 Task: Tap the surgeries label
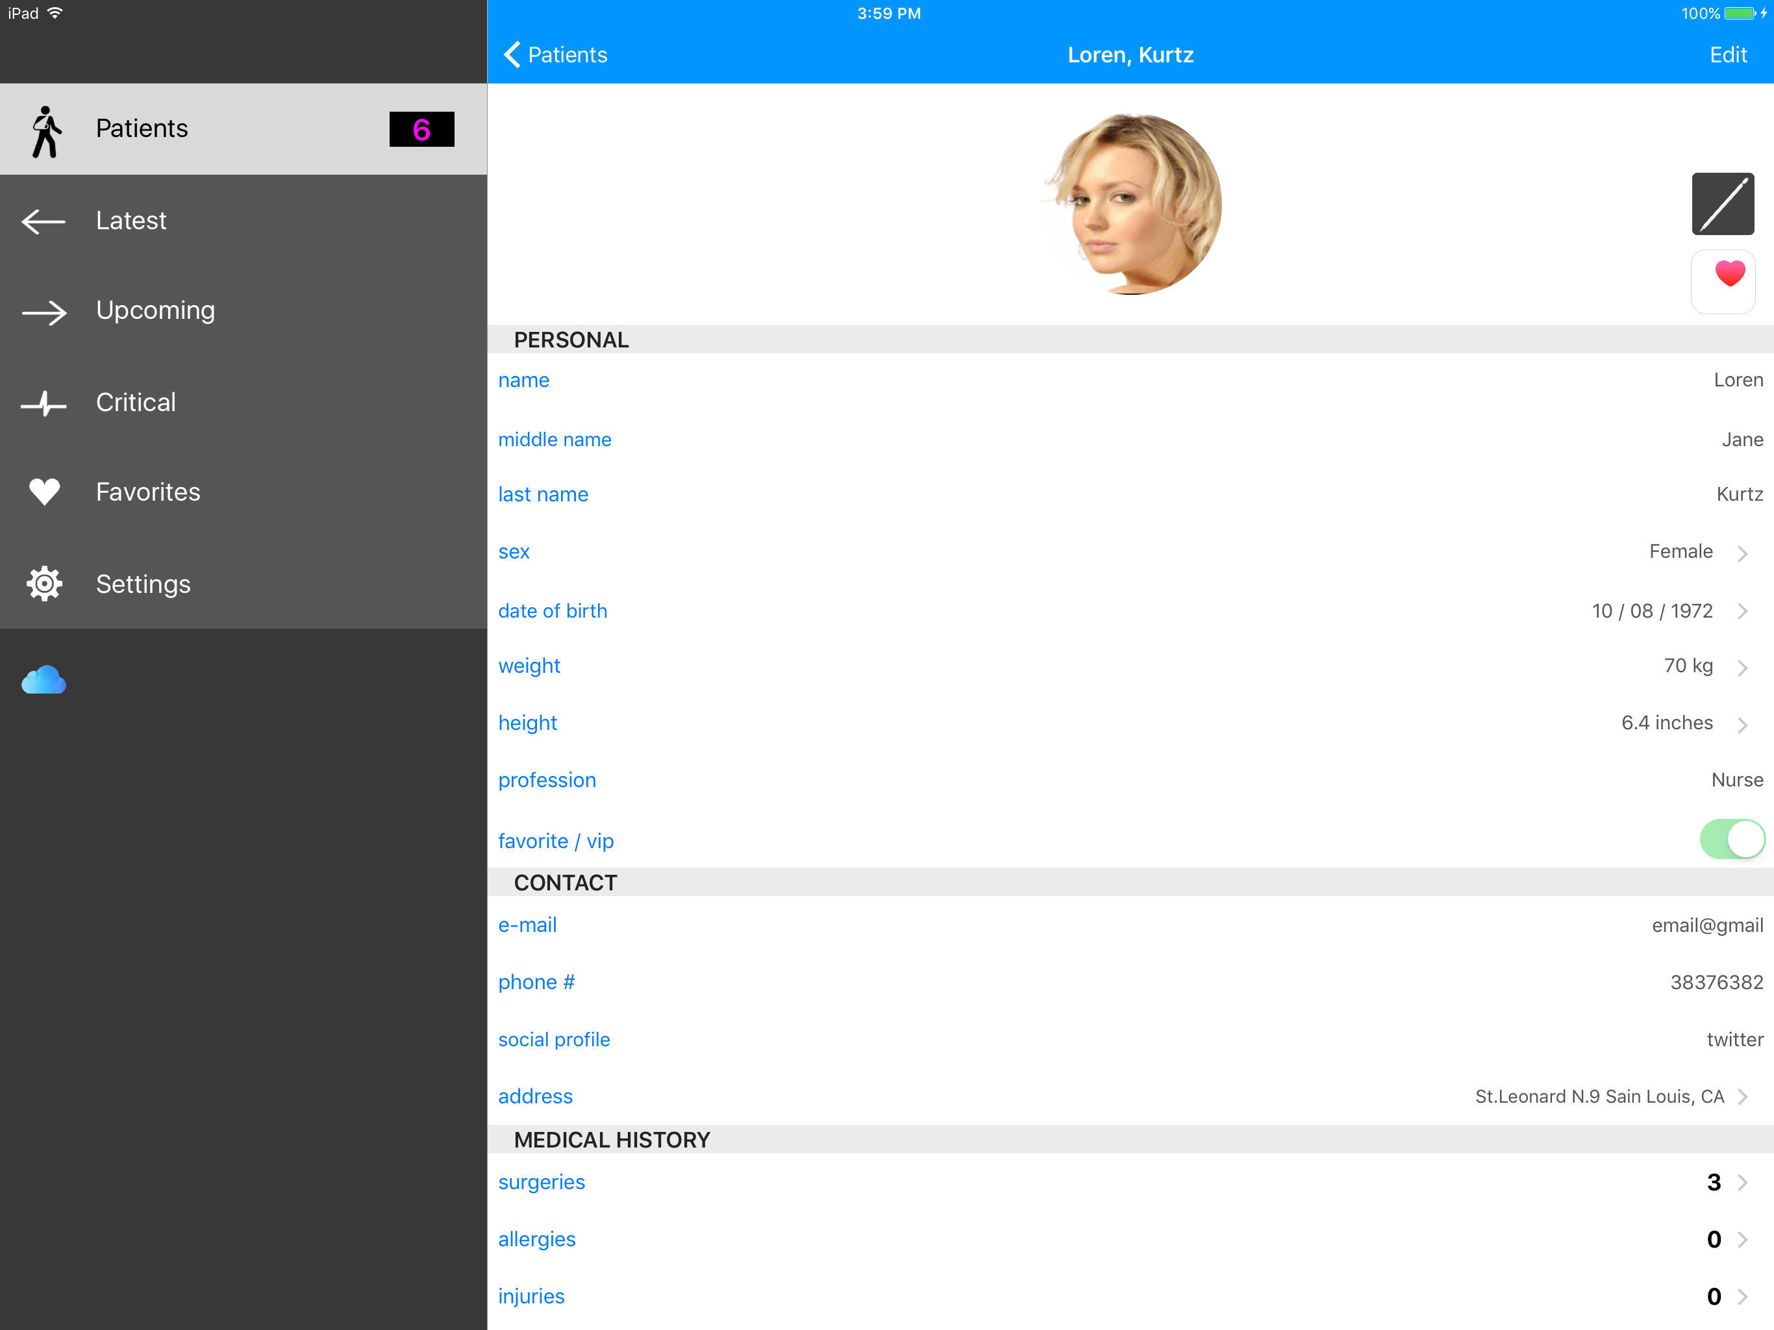(542, 1183)
